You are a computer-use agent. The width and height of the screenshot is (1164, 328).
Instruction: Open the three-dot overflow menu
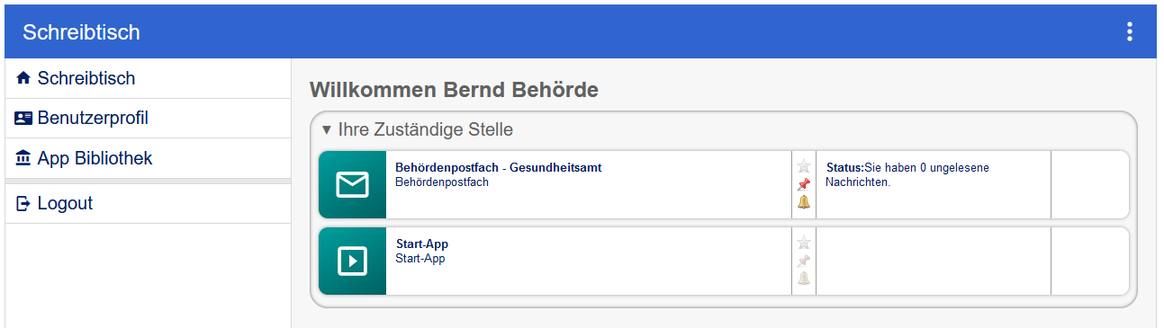coord(1130,31)
